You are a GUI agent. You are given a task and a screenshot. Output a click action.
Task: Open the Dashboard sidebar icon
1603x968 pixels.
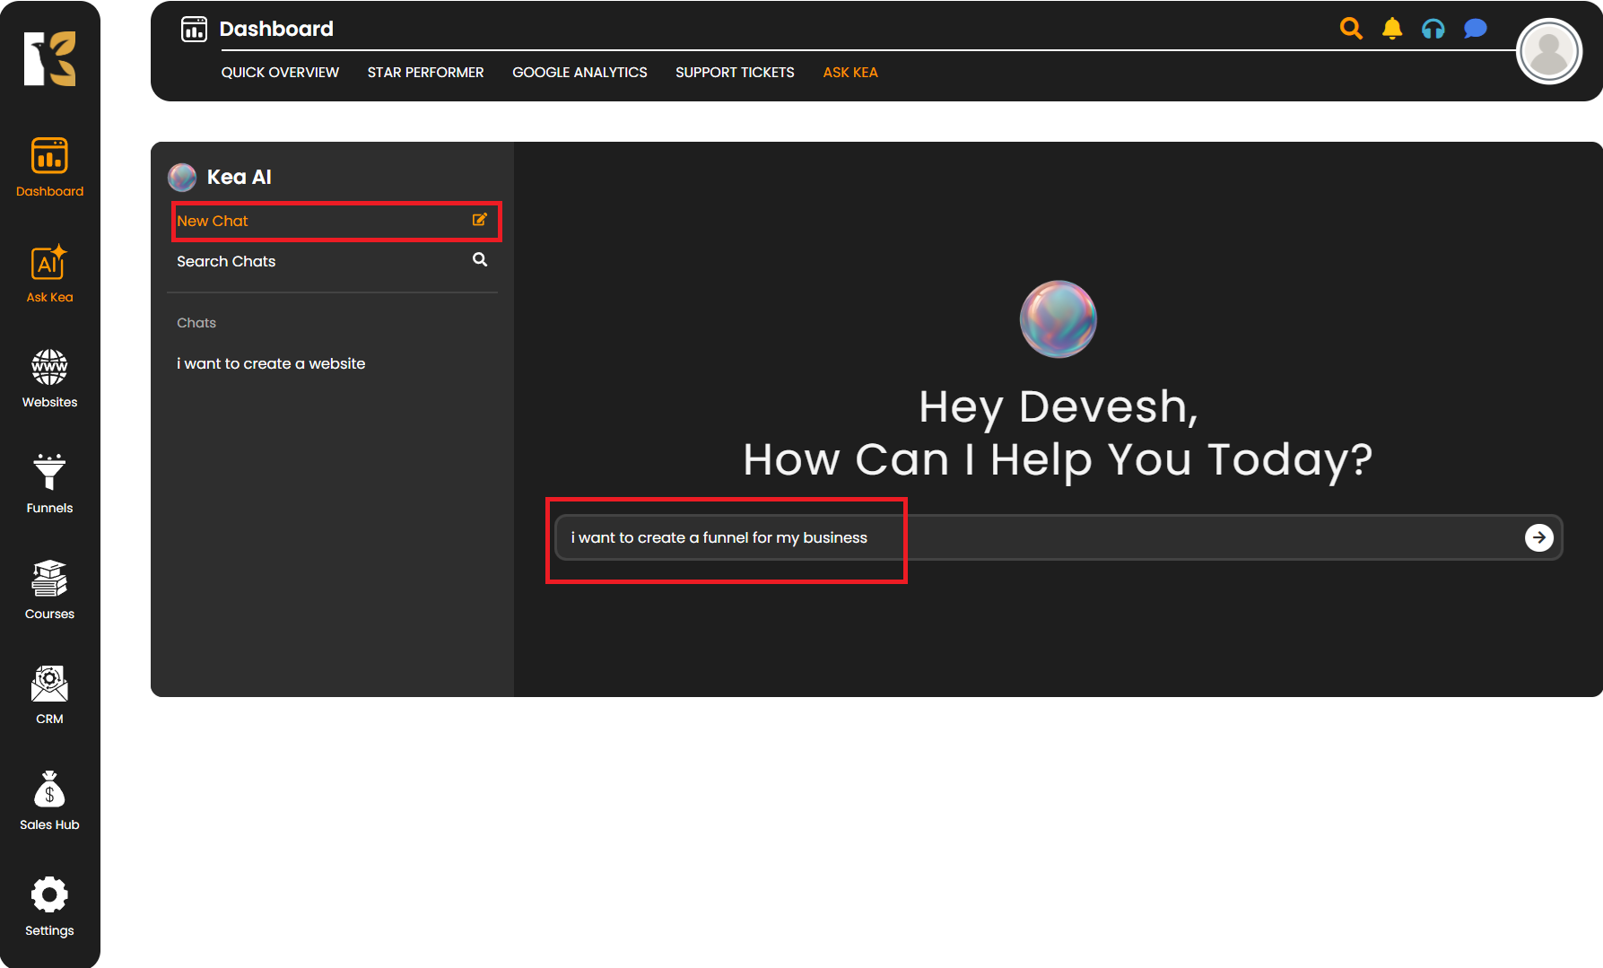[x=49, y=167]
